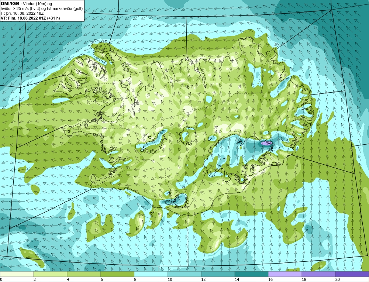Viewport: 369px width, 282px height.
Task: Click the DMI/IGB title text
Action: [10, 4]
